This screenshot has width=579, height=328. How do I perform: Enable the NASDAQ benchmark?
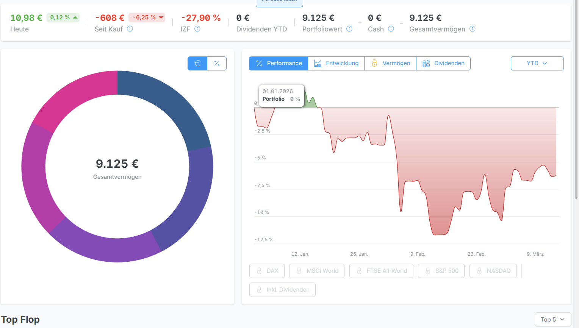pos(493,271)
